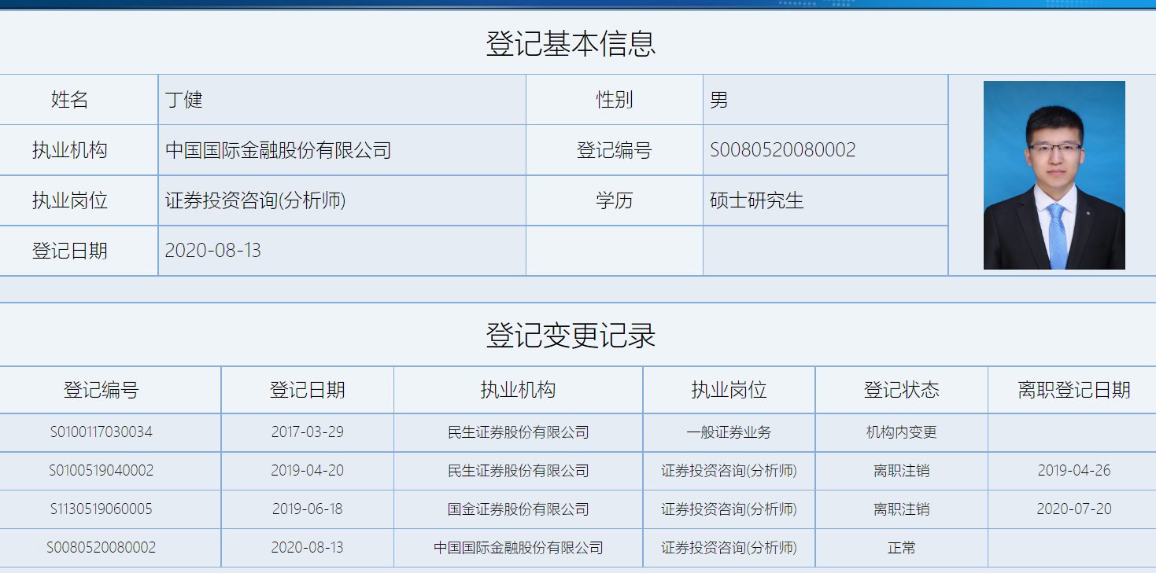Select number S0080520080002 in basic info
The image size is (1156, 573).
click(x=783, y=150)
